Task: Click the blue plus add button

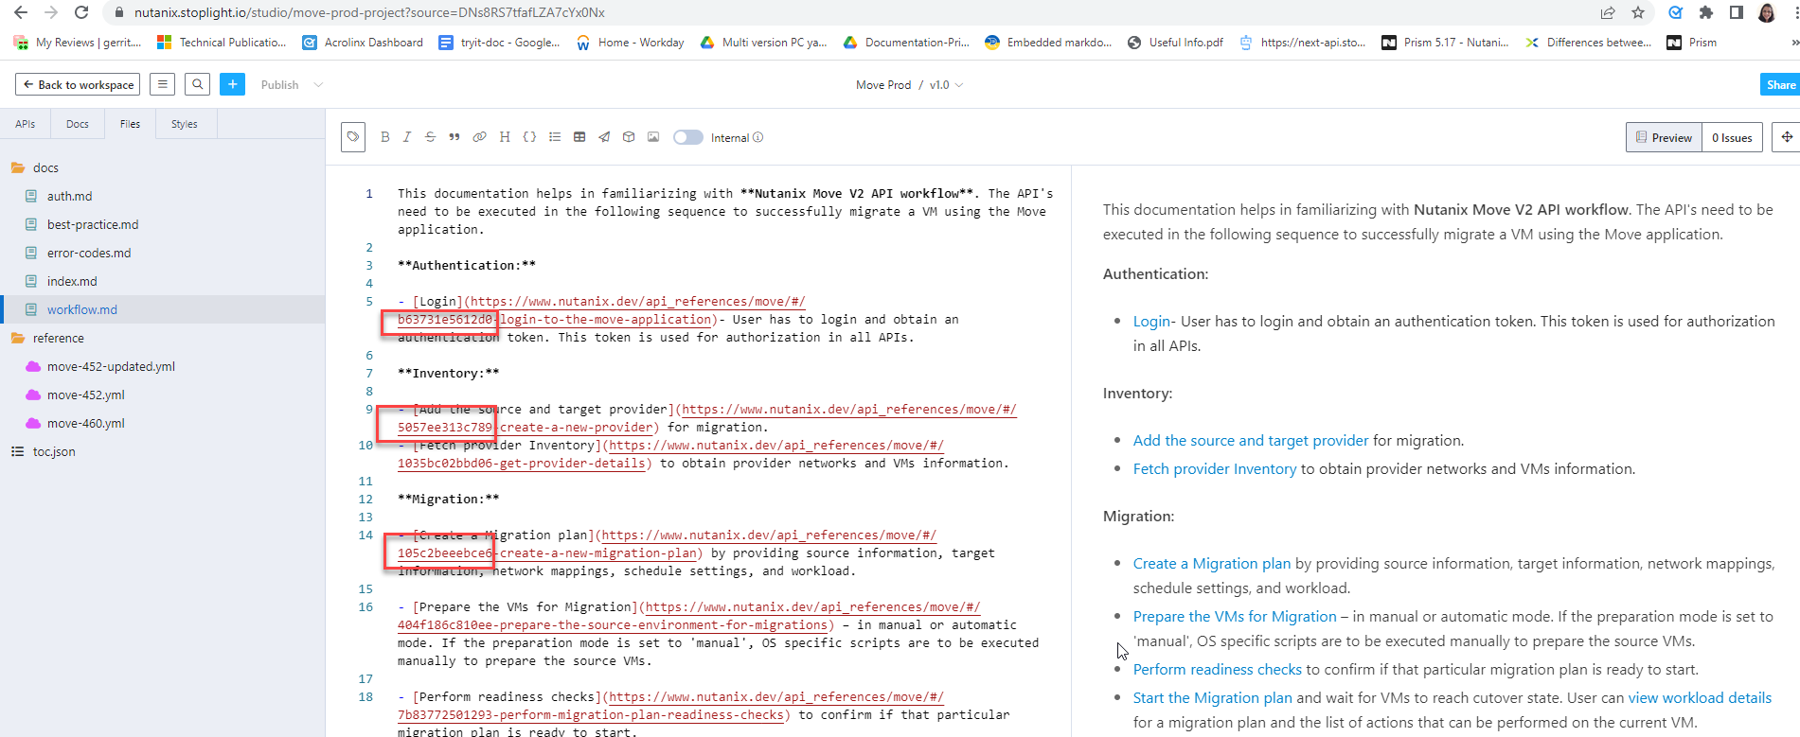Action: [x=232, y=84]
